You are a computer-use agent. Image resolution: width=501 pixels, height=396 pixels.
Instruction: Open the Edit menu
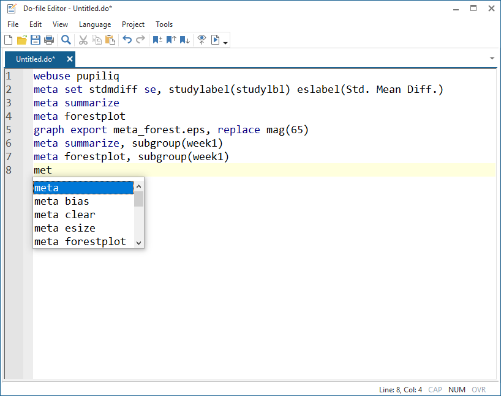[x=36, y=24]
